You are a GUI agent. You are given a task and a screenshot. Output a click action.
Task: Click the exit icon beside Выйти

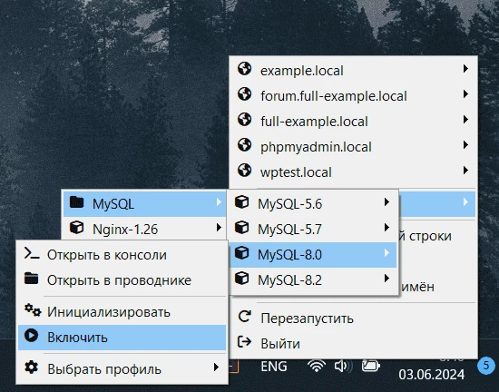tap(244, 342)
